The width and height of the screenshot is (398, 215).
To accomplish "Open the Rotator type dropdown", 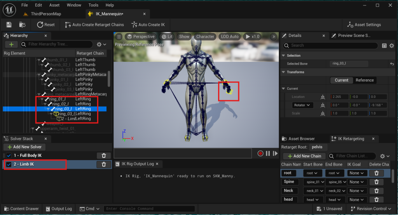I will [302, 105].
